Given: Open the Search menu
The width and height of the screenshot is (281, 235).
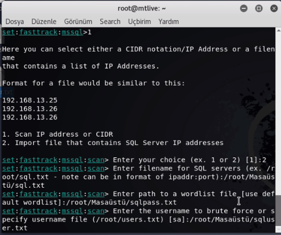Looking at the screenshot, I should pos(110,22).
